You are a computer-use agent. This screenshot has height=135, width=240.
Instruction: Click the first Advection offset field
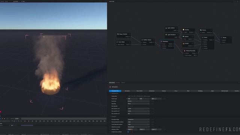[132, 129]
